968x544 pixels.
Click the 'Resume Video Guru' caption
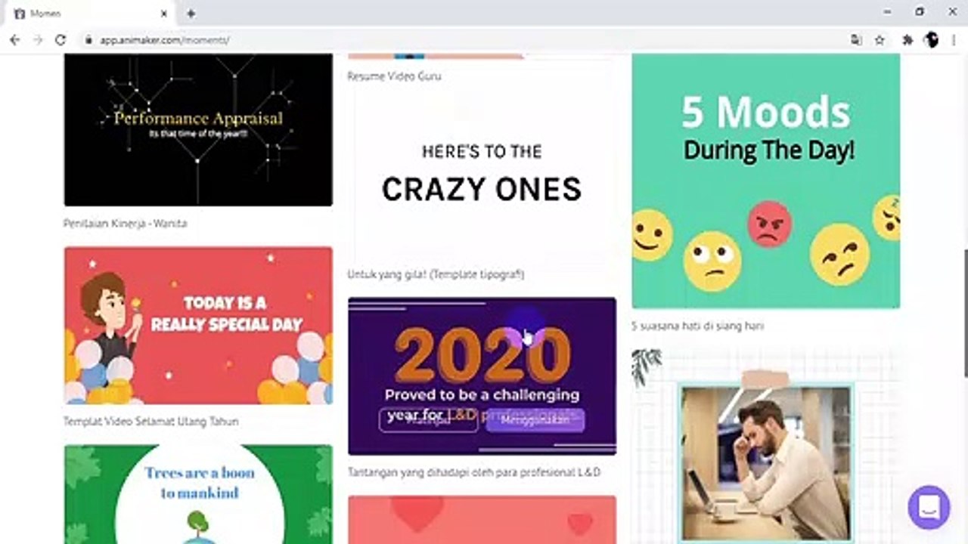(x=394, y=76)
